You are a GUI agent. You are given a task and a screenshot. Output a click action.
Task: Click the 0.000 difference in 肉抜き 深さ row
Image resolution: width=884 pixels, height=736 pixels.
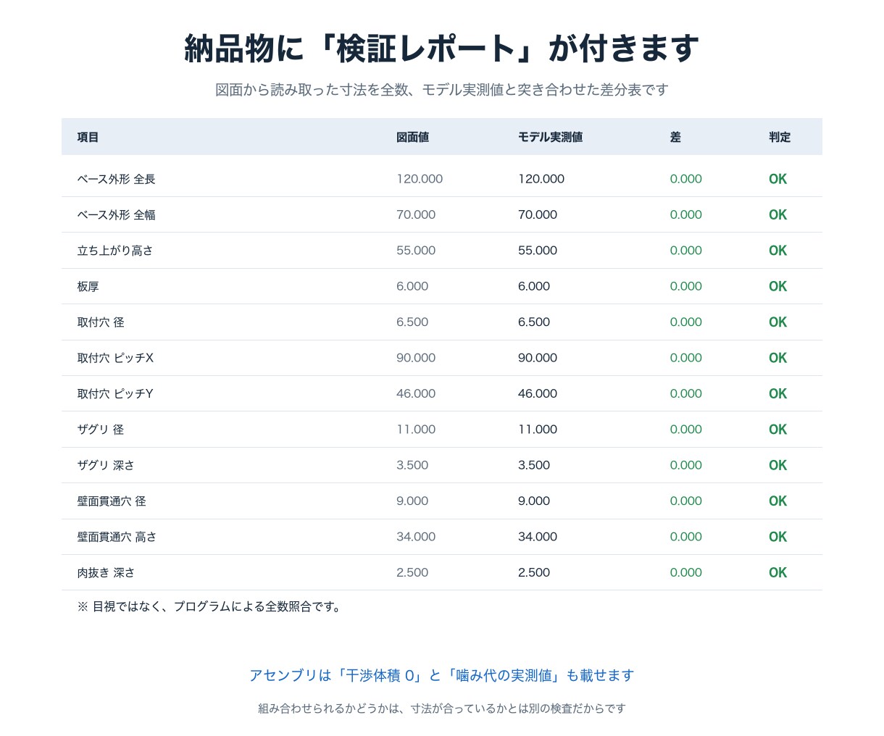(686, 572)
